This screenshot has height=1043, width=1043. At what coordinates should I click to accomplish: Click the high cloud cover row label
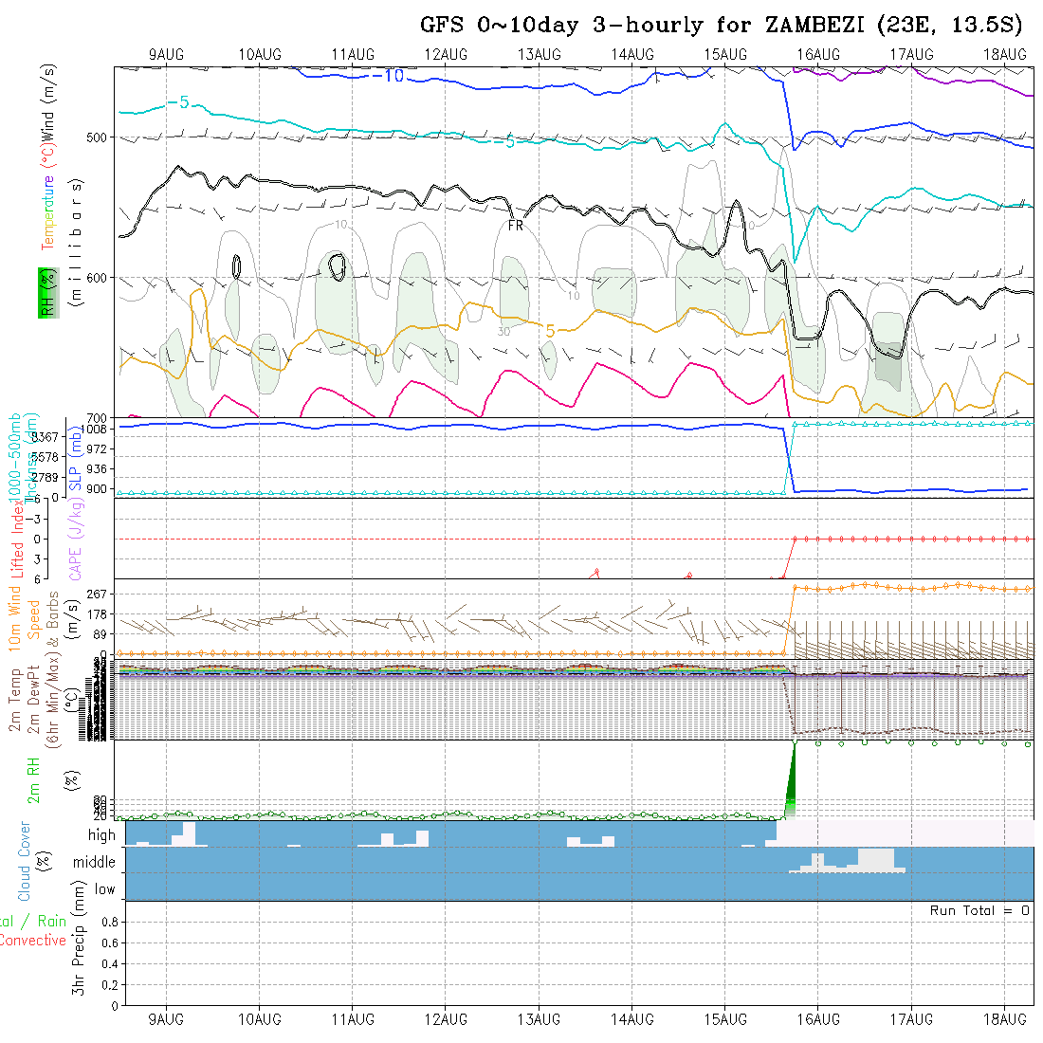pos(101,835)
